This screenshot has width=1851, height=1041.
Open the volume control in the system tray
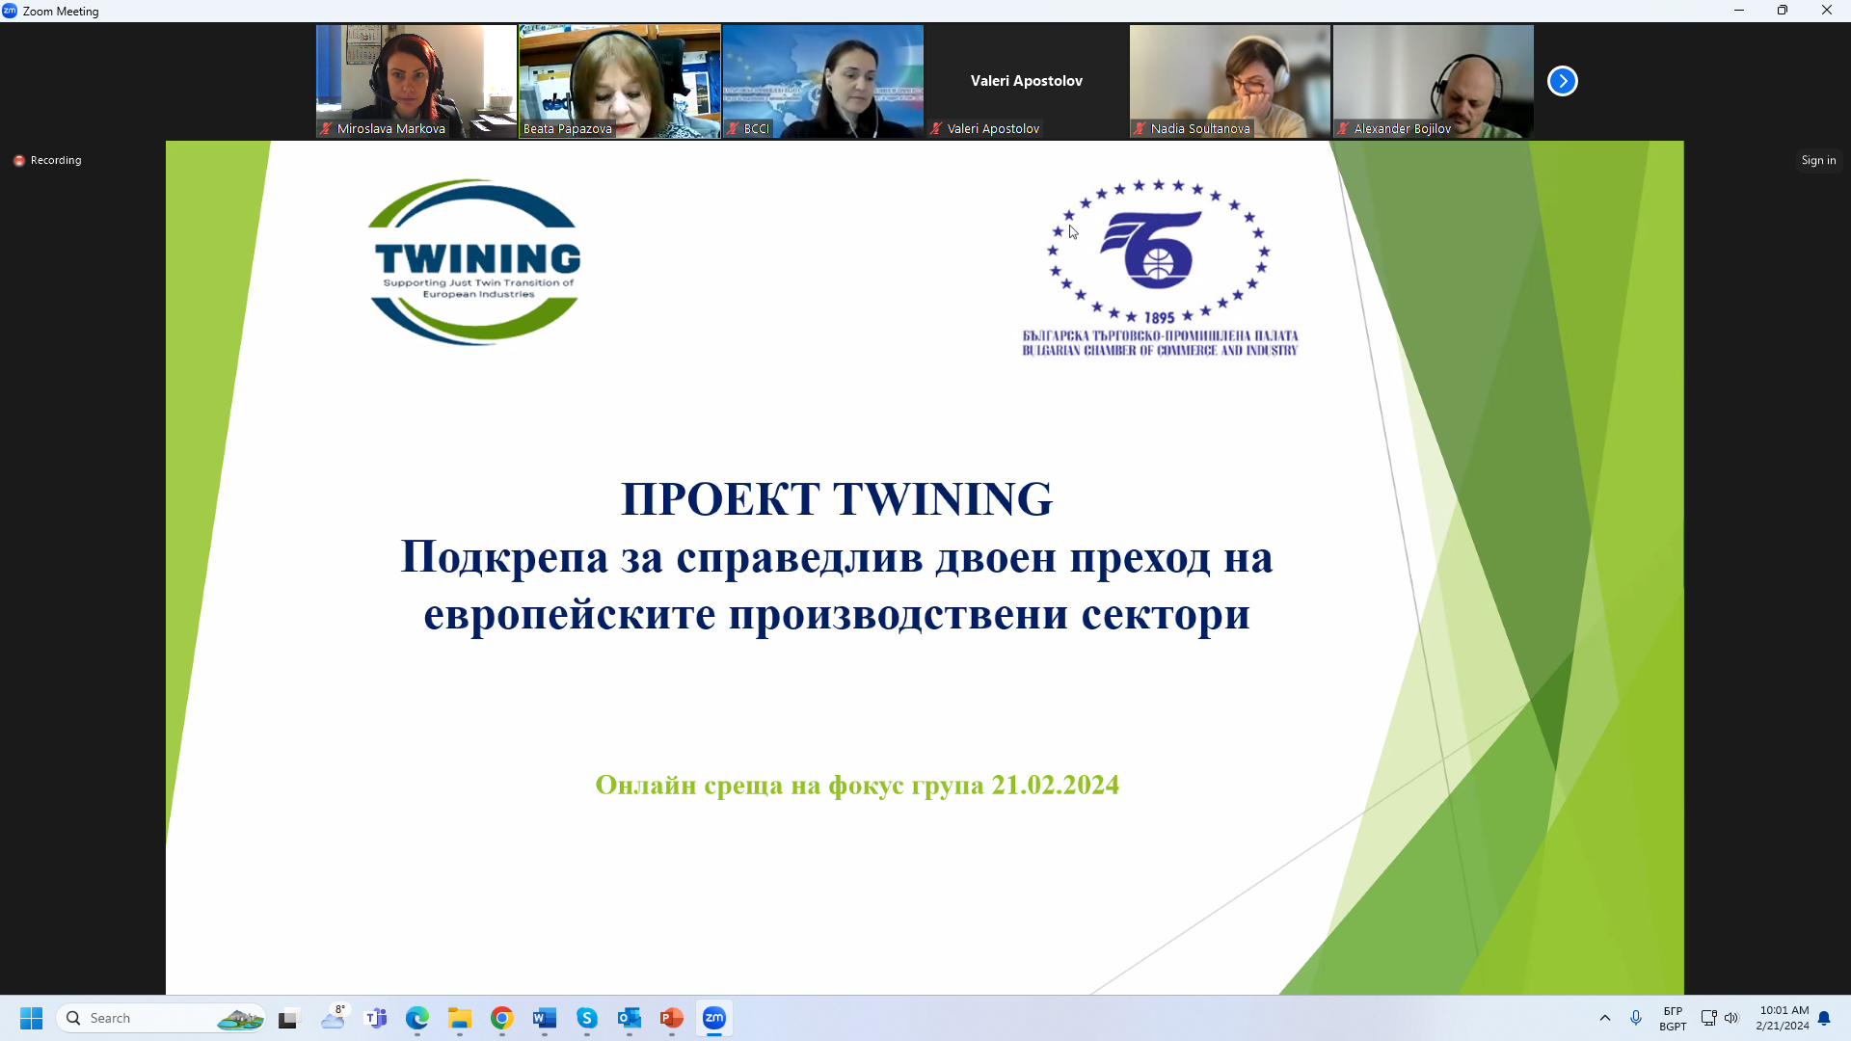click(x=1731, y=1018)
